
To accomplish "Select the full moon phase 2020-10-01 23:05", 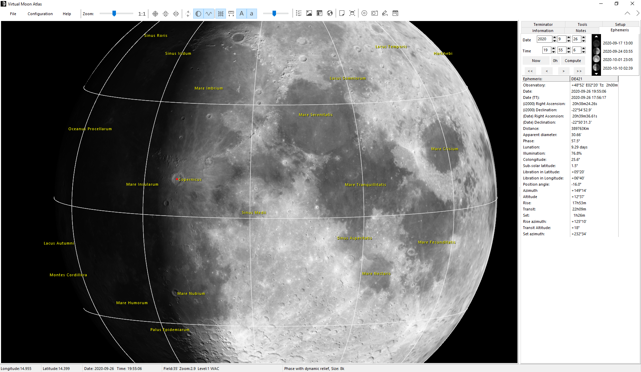I will point(618,60).
